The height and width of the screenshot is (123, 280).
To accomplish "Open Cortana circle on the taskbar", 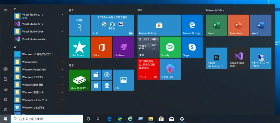I will [88, 119].
